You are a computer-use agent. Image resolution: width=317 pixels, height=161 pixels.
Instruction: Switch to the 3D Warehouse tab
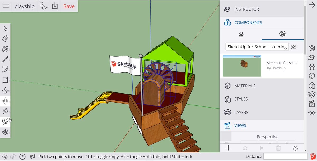283,34
